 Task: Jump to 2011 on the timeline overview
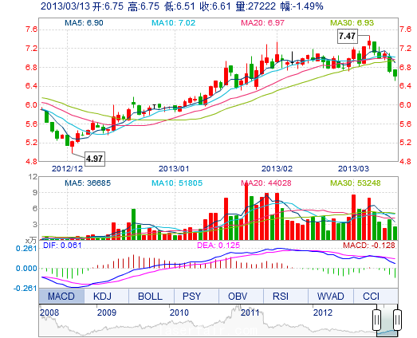point(250,312)
